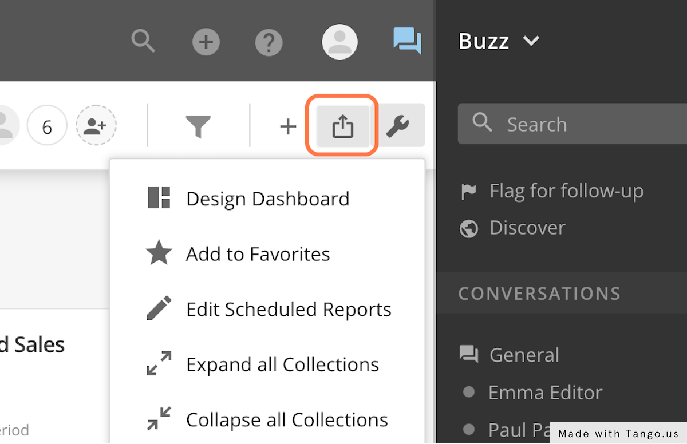Click the add person invite icon

pyautogui.click(x=96, y=125)
